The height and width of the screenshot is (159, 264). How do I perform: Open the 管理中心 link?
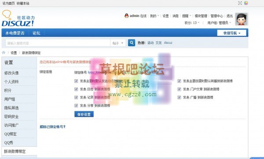pos(217,16)
